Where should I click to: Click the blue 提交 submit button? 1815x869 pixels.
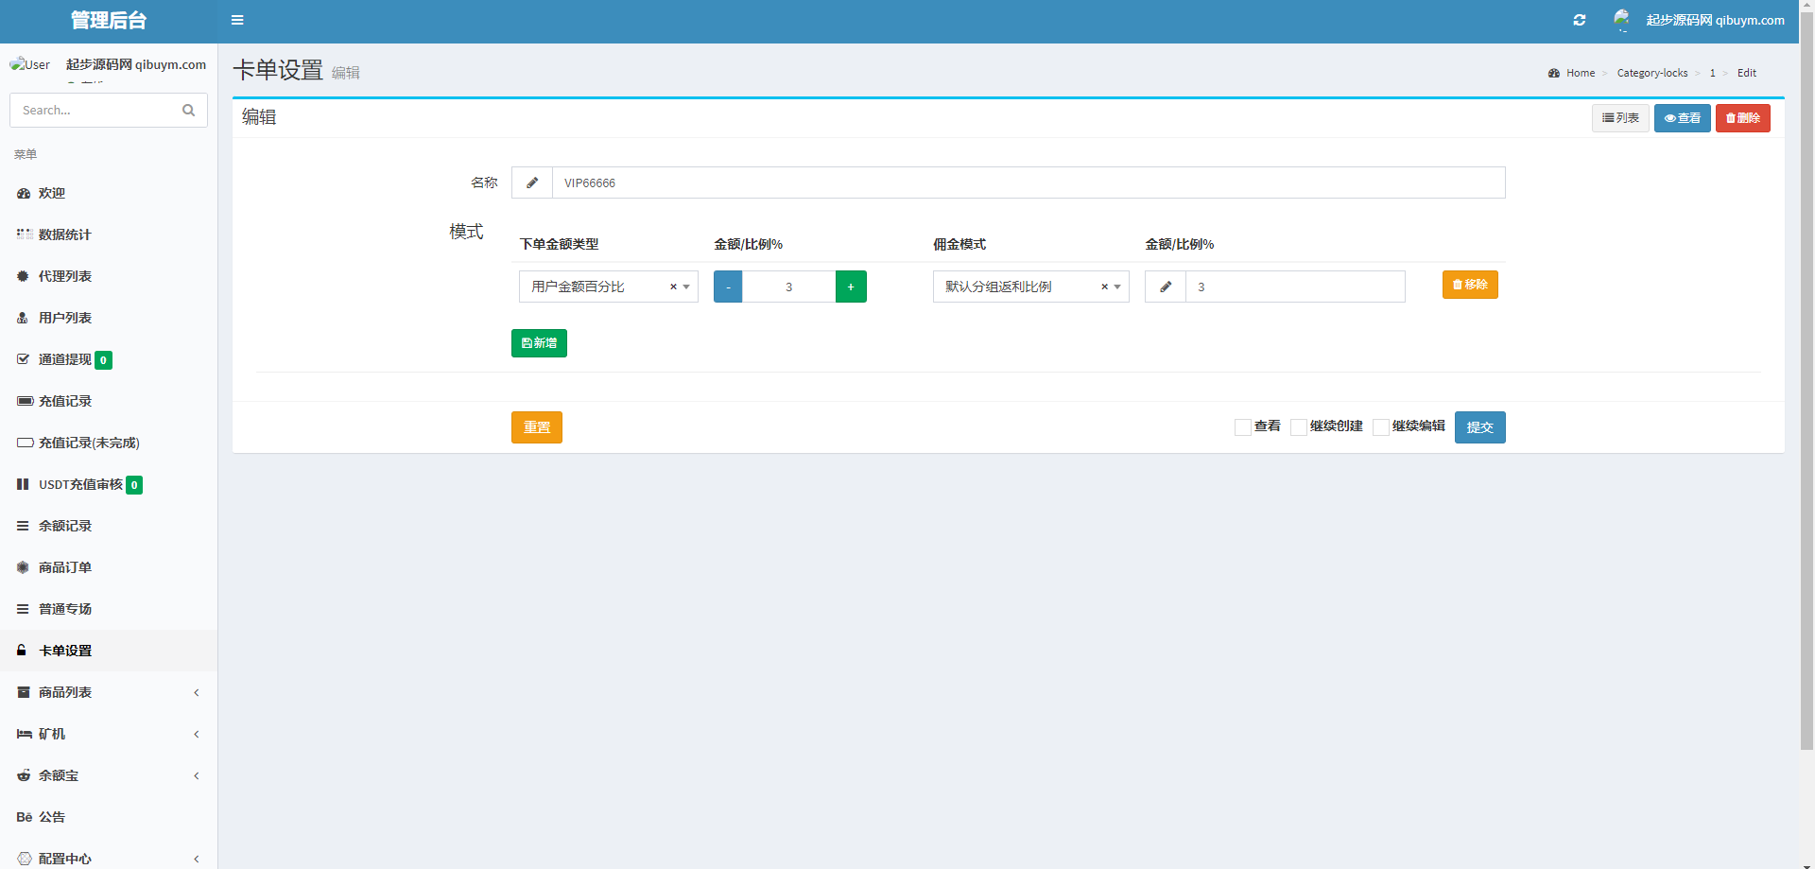1479,427
